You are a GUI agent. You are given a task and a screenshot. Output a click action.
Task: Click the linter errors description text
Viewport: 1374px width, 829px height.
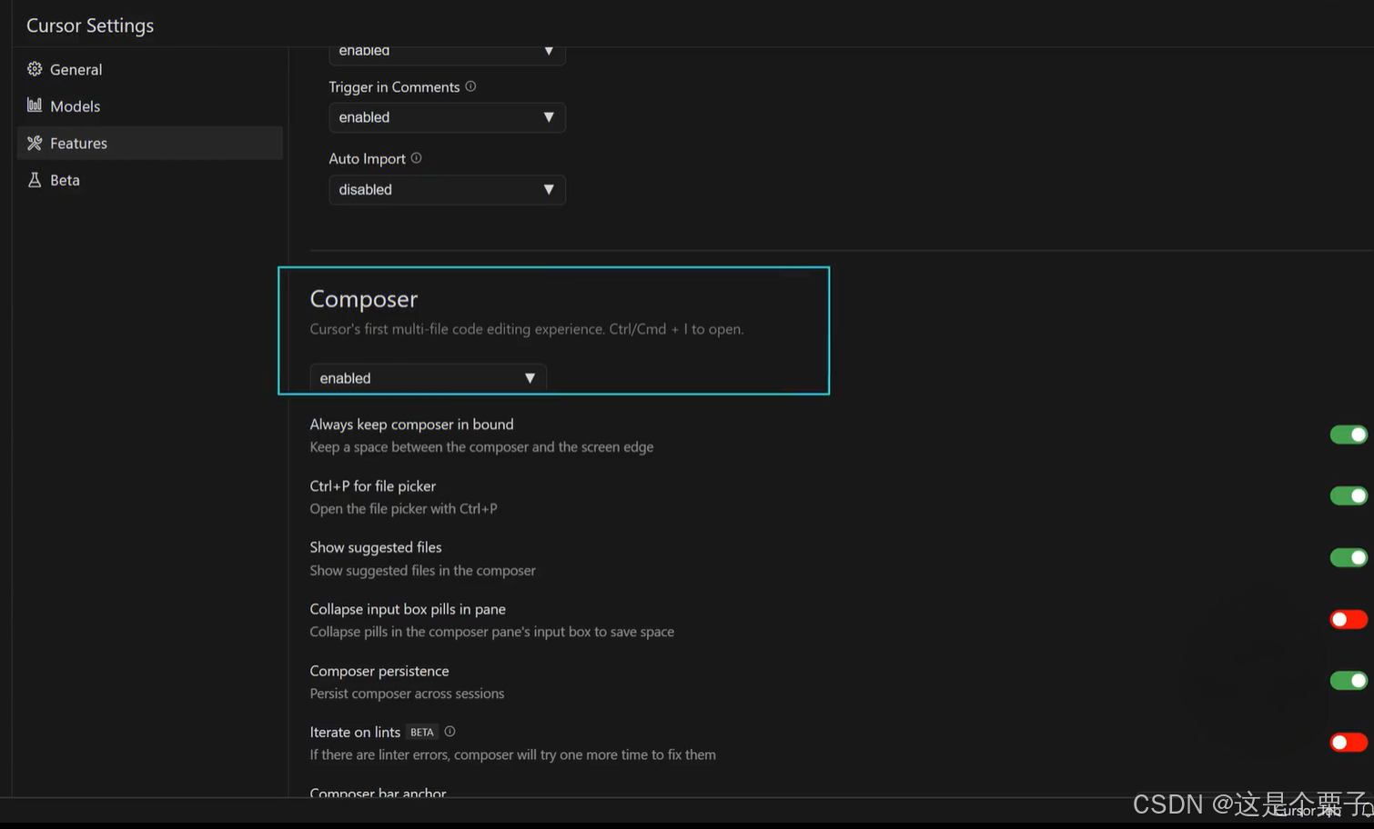pos(512,755)
